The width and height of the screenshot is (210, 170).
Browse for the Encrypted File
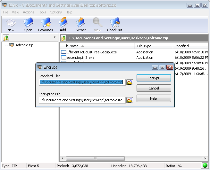tap(130, 100)
